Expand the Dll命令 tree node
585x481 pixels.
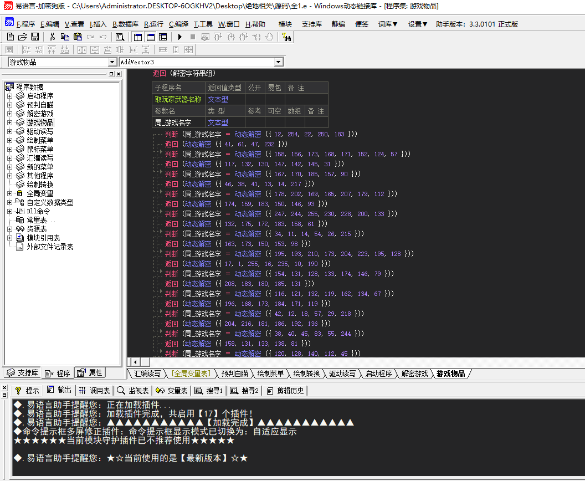click(x=10, y=211)
